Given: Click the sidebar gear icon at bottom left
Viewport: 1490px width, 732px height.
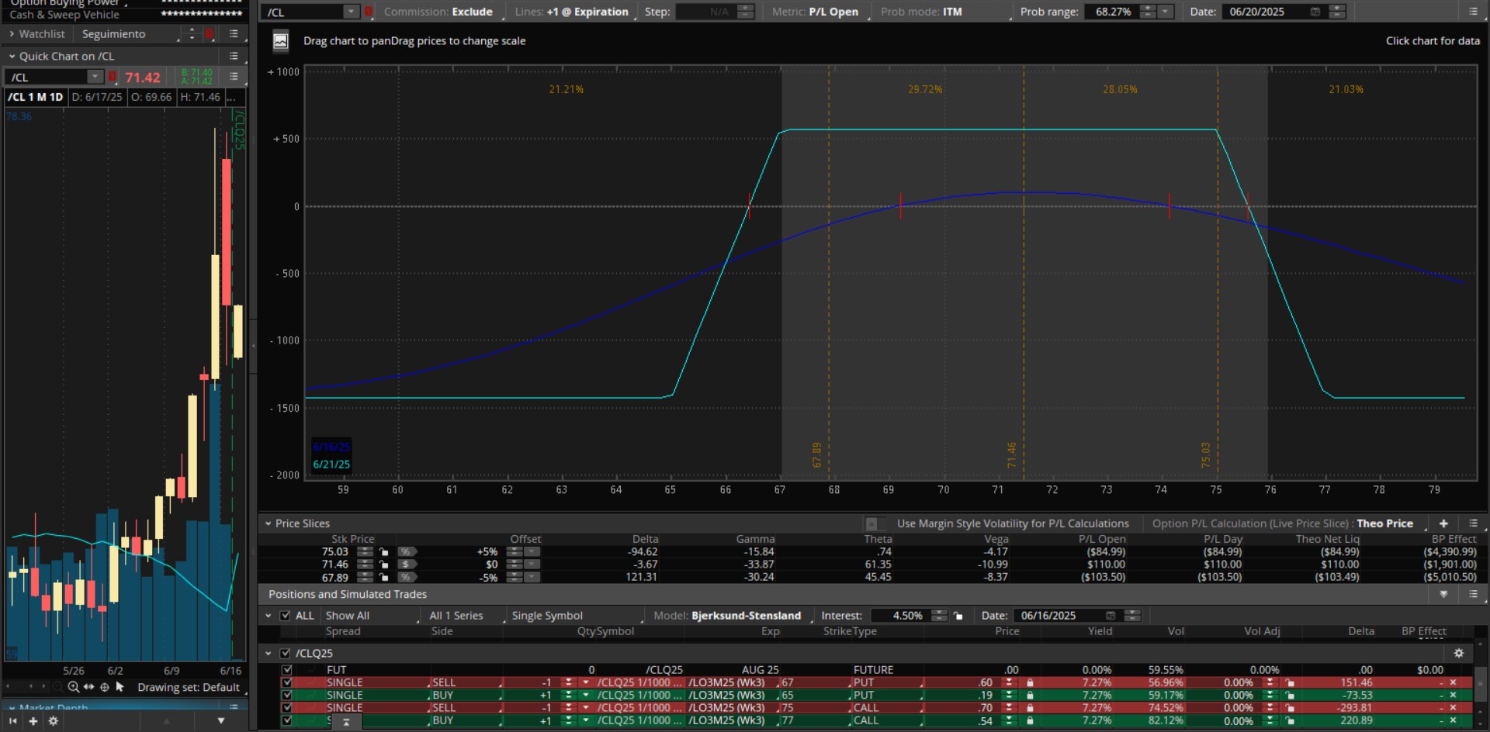Looking at the screenshot, I should click(53, 721).
